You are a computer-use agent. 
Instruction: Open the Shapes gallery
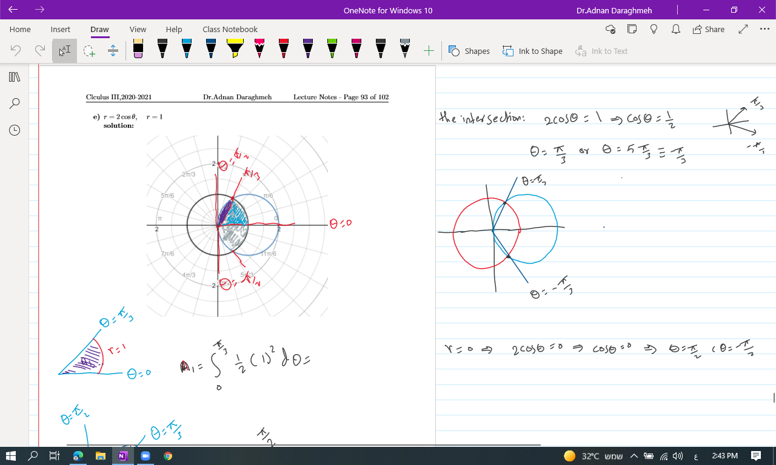[469, 51]
